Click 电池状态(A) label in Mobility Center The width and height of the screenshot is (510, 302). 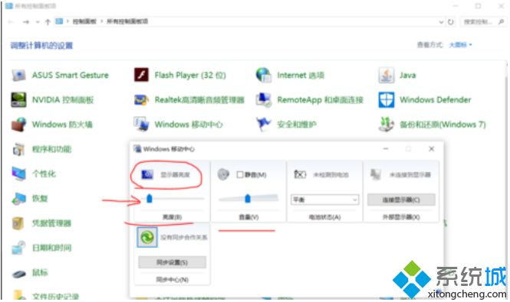click(x=324, y=217)
